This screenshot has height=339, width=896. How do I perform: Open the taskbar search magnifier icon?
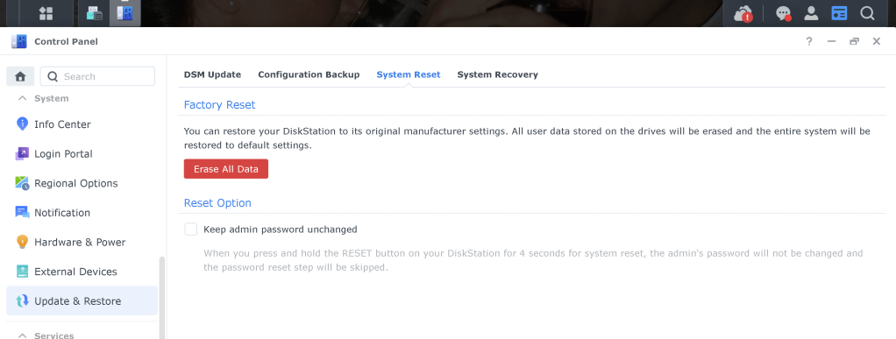(x=867, y=13)
